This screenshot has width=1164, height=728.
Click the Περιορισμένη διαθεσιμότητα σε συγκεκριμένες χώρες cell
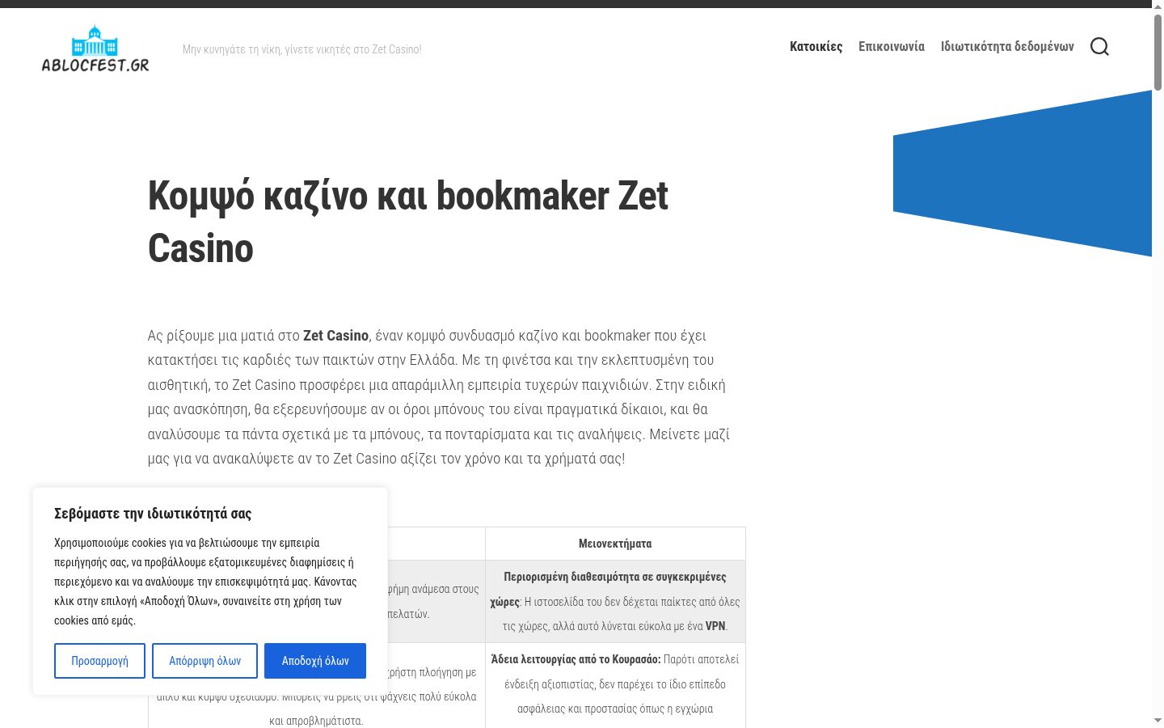(x=615, y=601)
